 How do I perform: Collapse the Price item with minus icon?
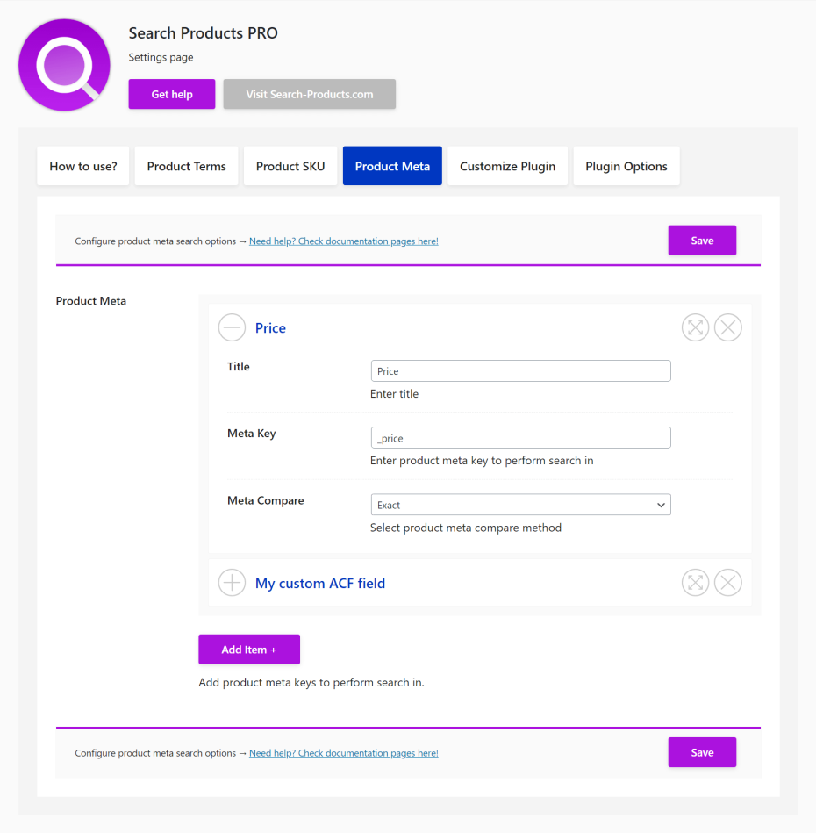tap(232, 328)
